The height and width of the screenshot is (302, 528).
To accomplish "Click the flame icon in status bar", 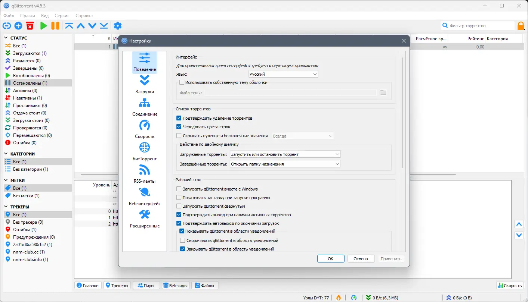I will [x=339, y=298].
